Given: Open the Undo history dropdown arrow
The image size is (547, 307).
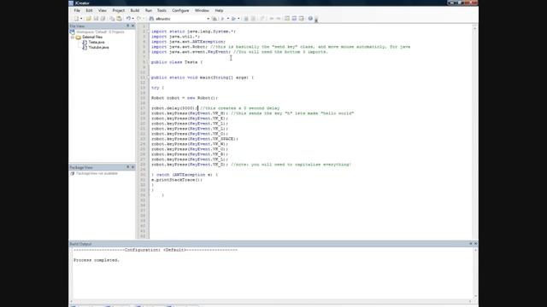Looking at the screenshot, I should [133, 19].
